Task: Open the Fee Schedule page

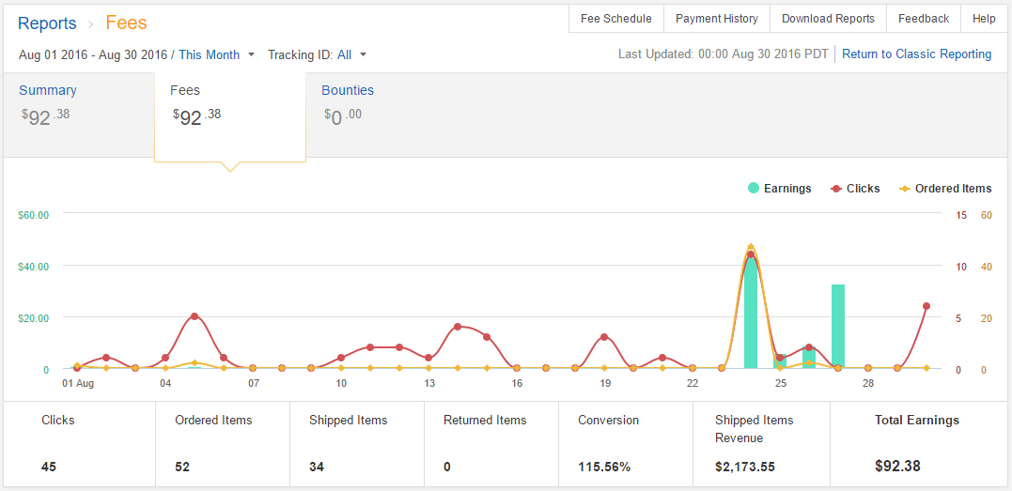Action: coord(615,19)
